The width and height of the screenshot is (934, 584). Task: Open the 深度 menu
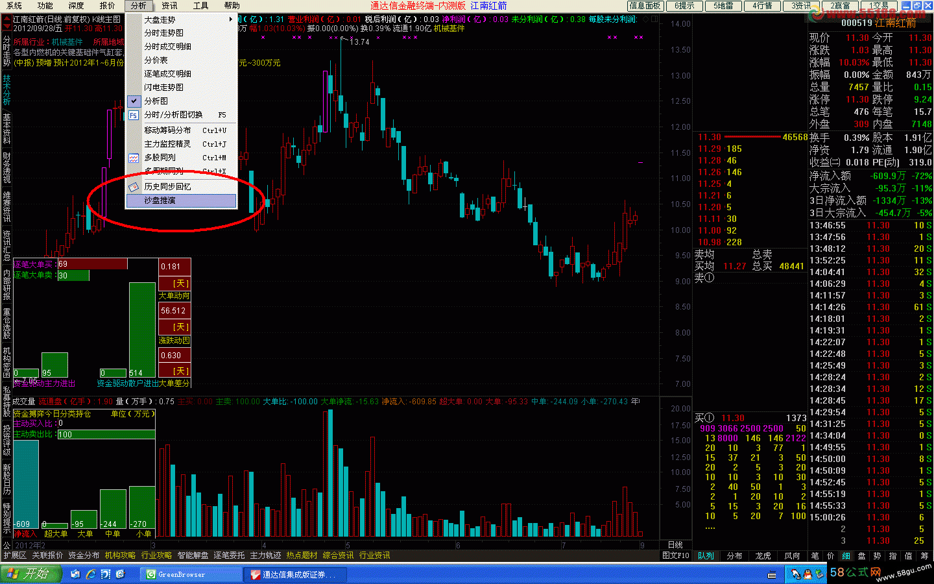click(x=77, y=6)
